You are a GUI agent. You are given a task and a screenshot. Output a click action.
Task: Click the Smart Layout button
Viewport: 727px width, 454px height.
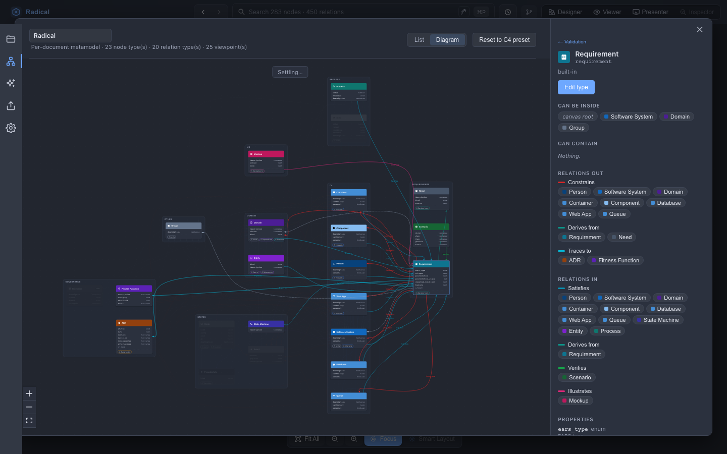pyautogui.click(x=432, y=439)
